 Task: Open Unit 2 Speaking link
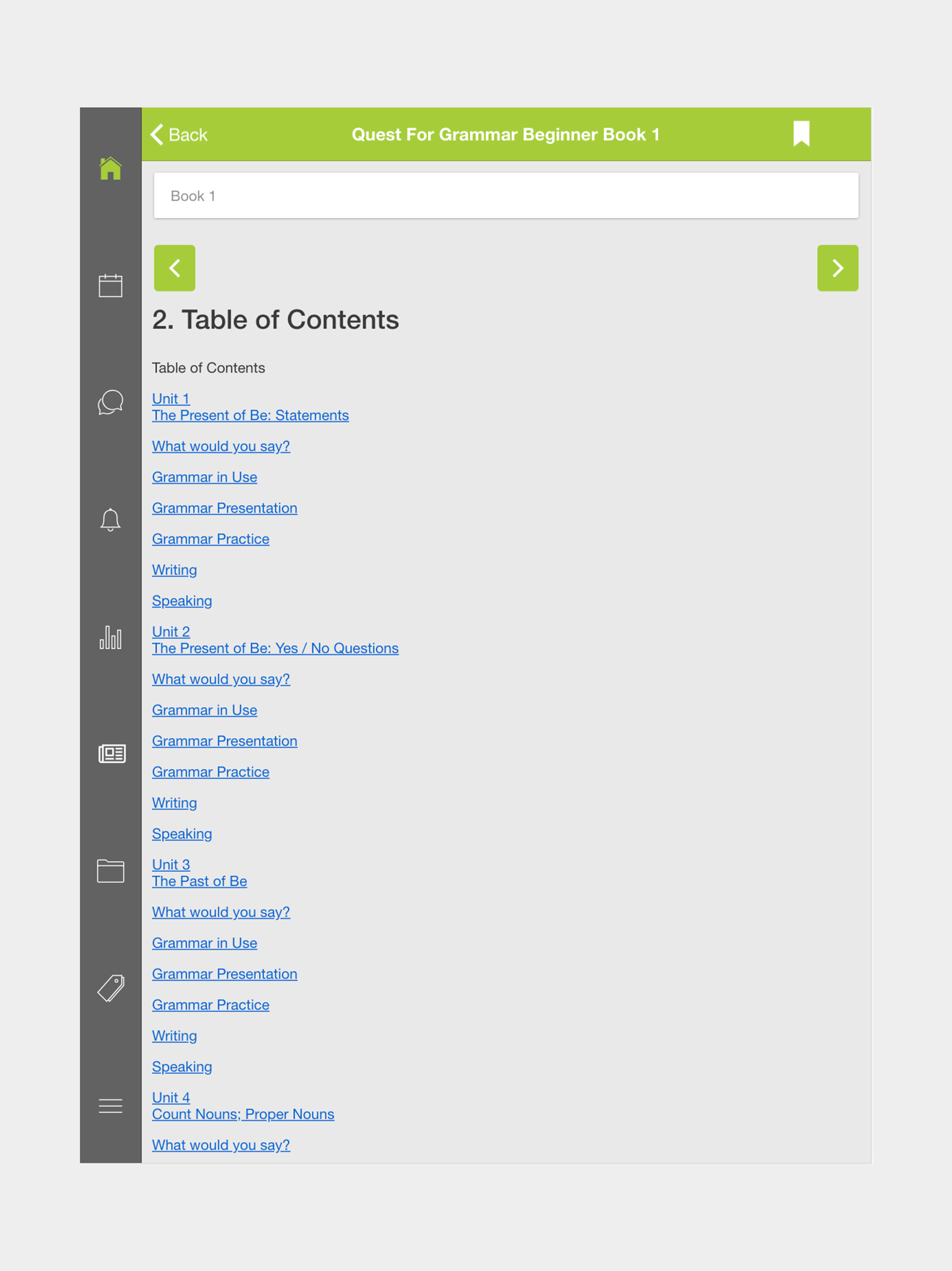(x=182, y=834)
